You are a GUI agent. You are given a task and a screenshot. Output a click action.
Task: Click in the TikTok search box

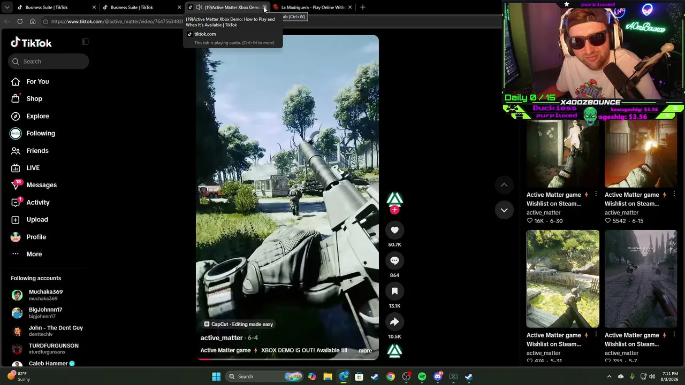pos(48,61)
